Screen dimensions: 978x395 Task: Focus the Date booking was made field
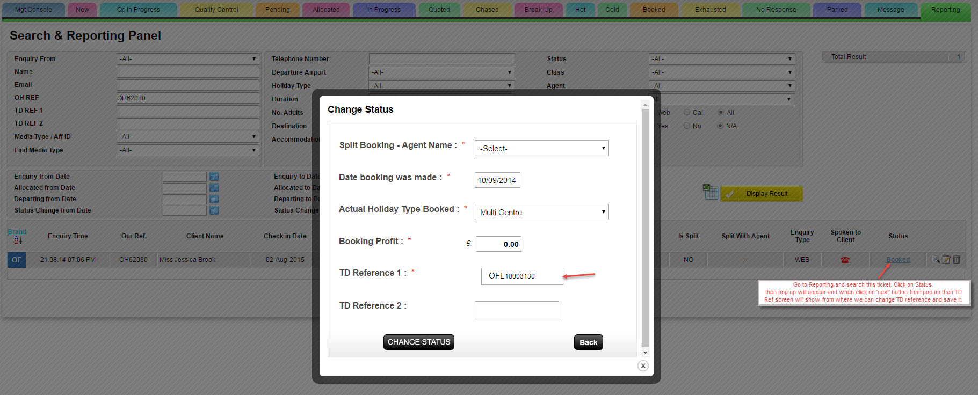click(x=497, y=180)
